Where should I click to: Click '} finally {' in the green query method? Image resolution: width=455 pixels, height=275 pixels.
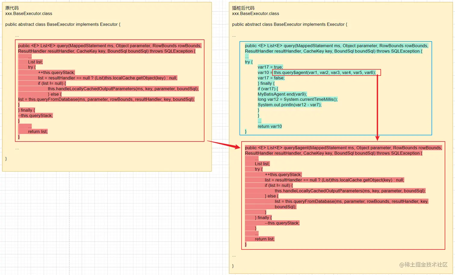[266, 83]
